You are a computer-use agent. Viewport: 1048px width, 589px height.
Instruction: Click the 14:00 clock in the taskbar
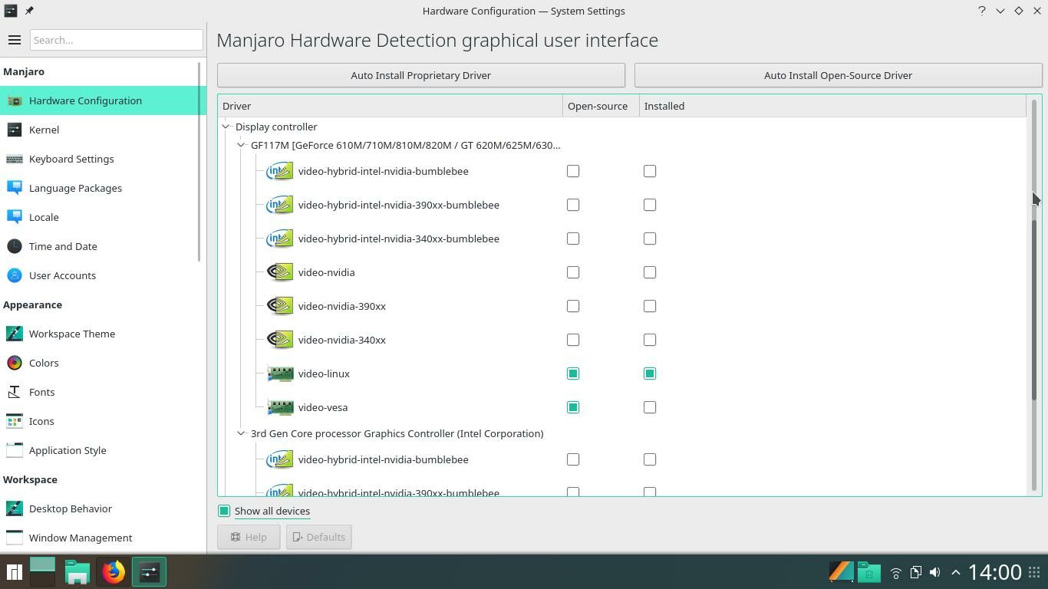(995, 572)
